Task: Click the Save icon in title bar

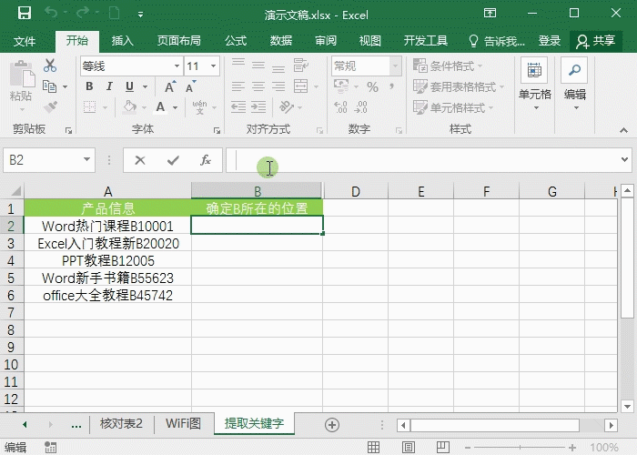Action: (25, 14)
